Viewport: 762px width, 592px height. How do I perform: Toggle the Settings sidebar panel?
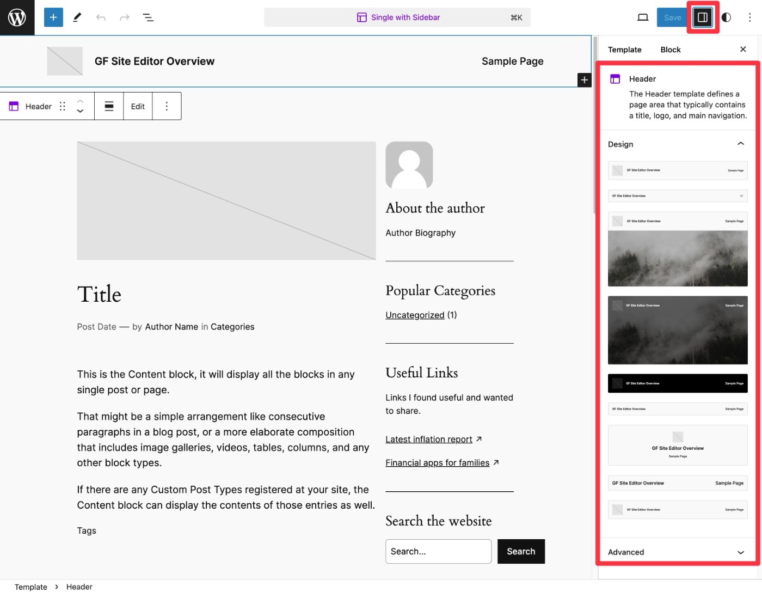[x=703, y=17]
